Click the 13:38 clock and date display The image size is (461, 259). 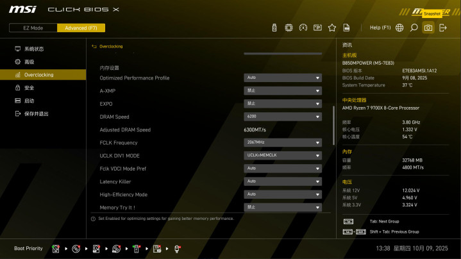pos(412,248)
